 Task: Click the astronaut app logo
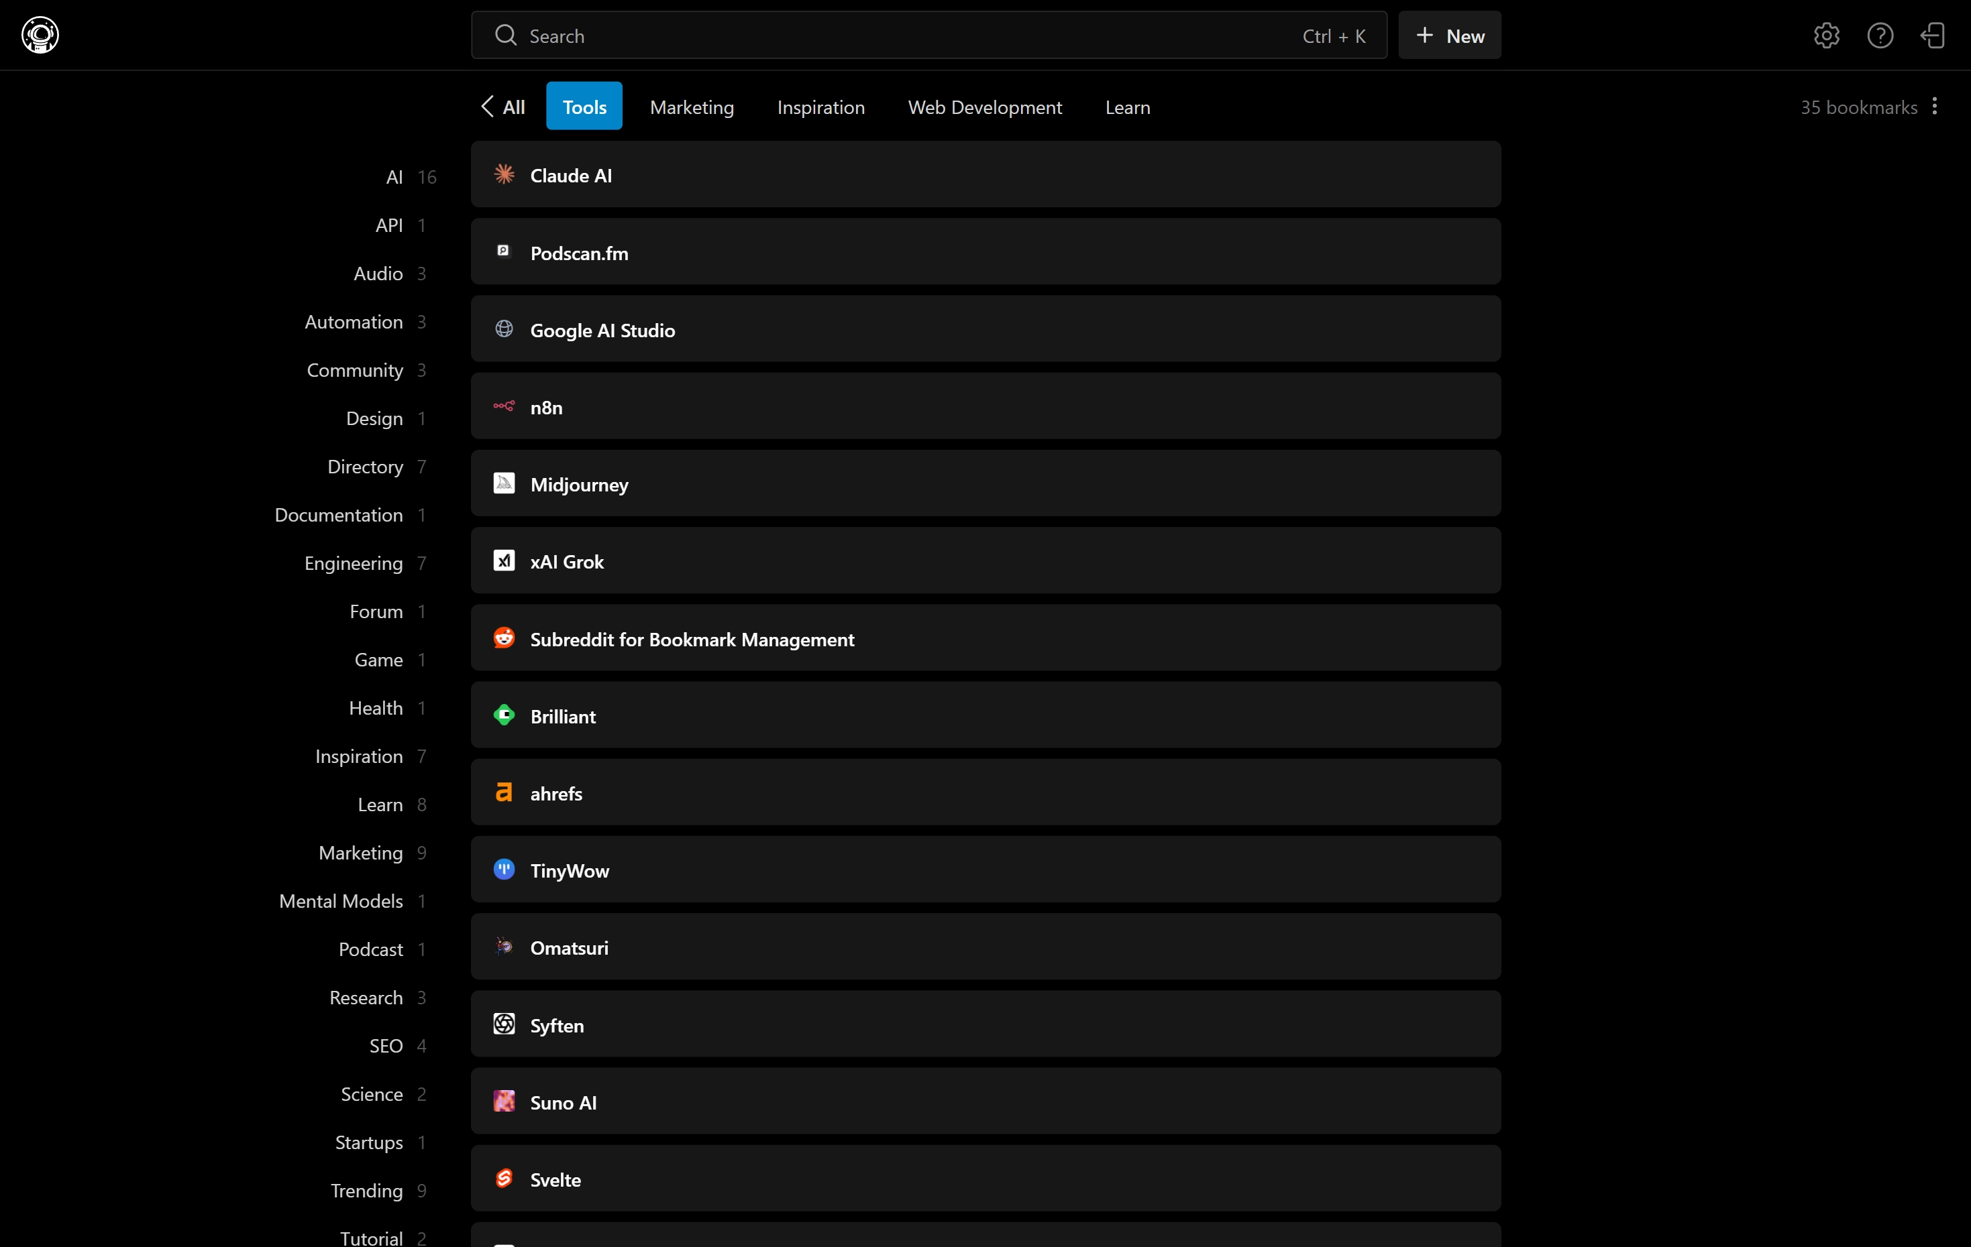tap(40, 35)
